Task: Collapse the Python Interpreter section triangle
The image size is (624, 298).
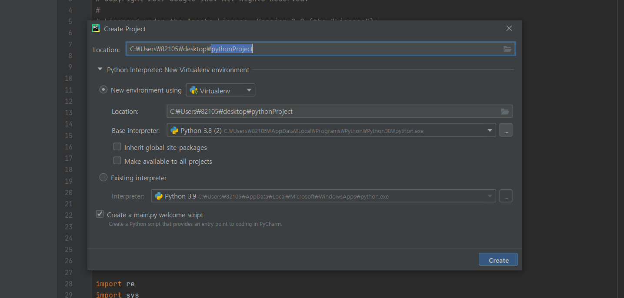Action: click(x=100, y=69)
